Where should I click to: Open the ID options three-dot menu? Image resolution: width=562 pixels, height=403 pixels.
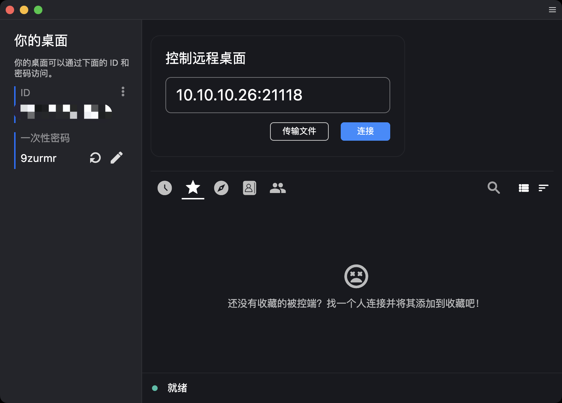[123, 92]
